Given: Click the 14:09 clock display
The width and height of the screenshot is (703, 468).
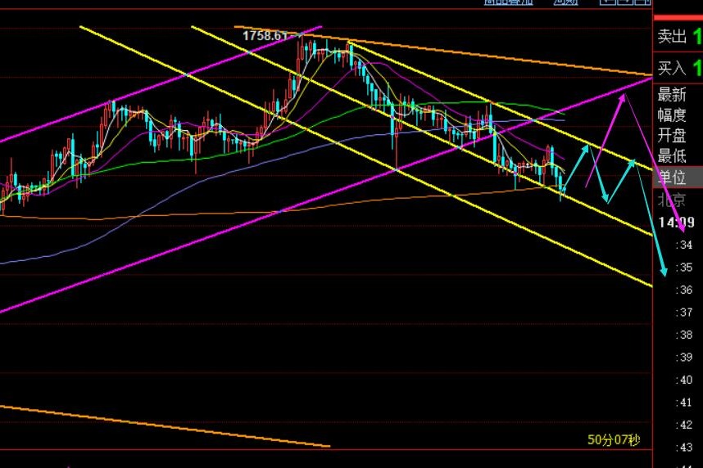Looking at the screenshot, I should click(677, 222).
